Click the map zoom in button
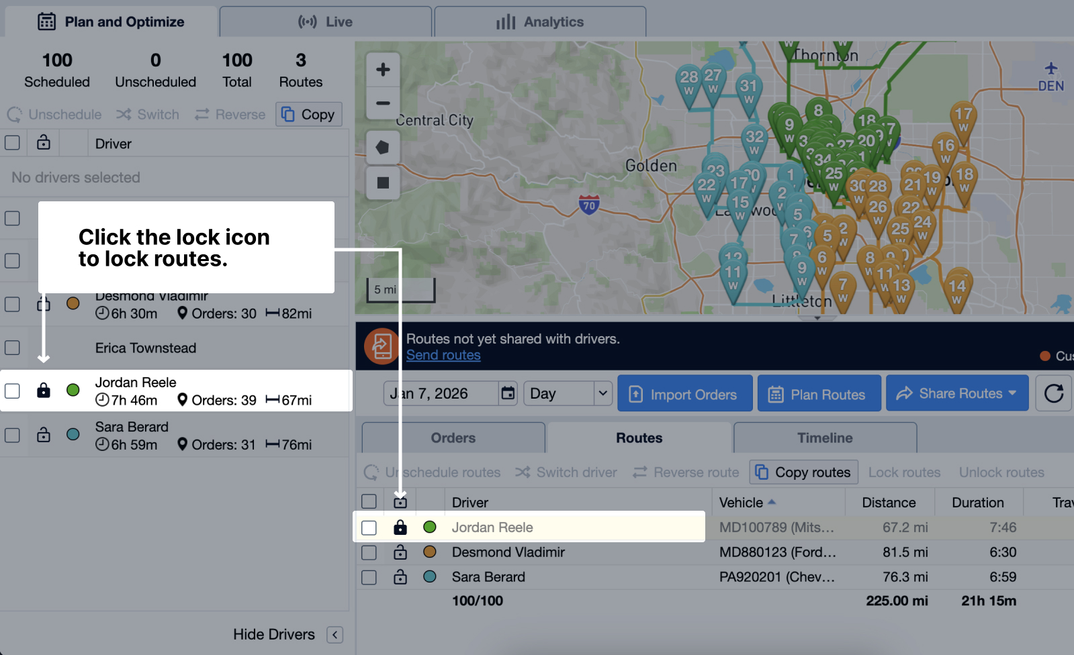Viewport: 1074px width, 655px height. pos(383,70)
